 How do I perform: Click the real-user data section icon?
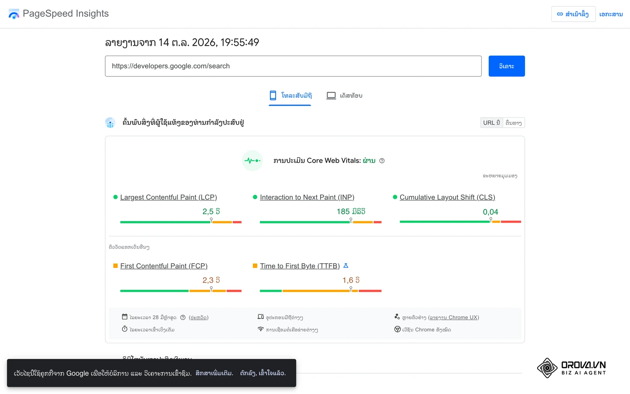point(110,123)
